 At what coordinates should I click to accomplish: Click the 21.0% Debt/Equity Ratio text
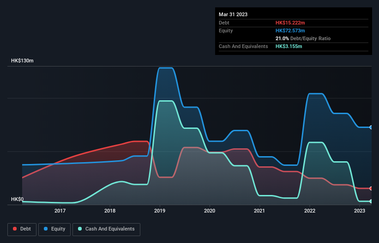point(303,38)
